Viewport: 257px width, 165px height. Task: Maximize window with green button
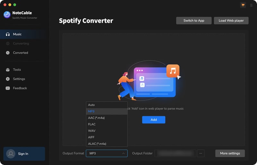click(x=15, y=5)
